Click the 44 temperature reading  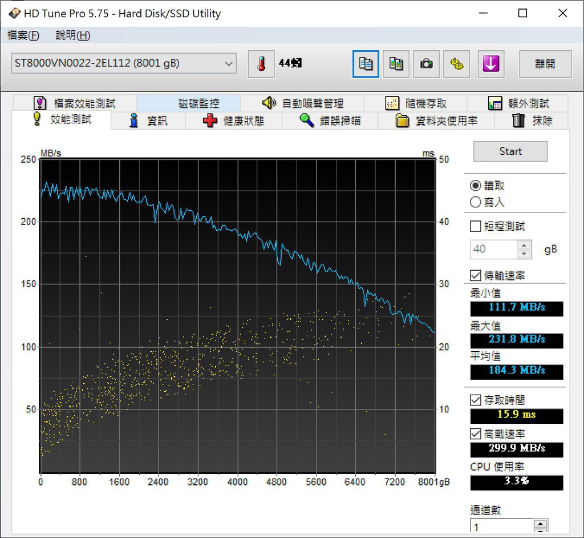pyautogui.click(x=290, y=63)
